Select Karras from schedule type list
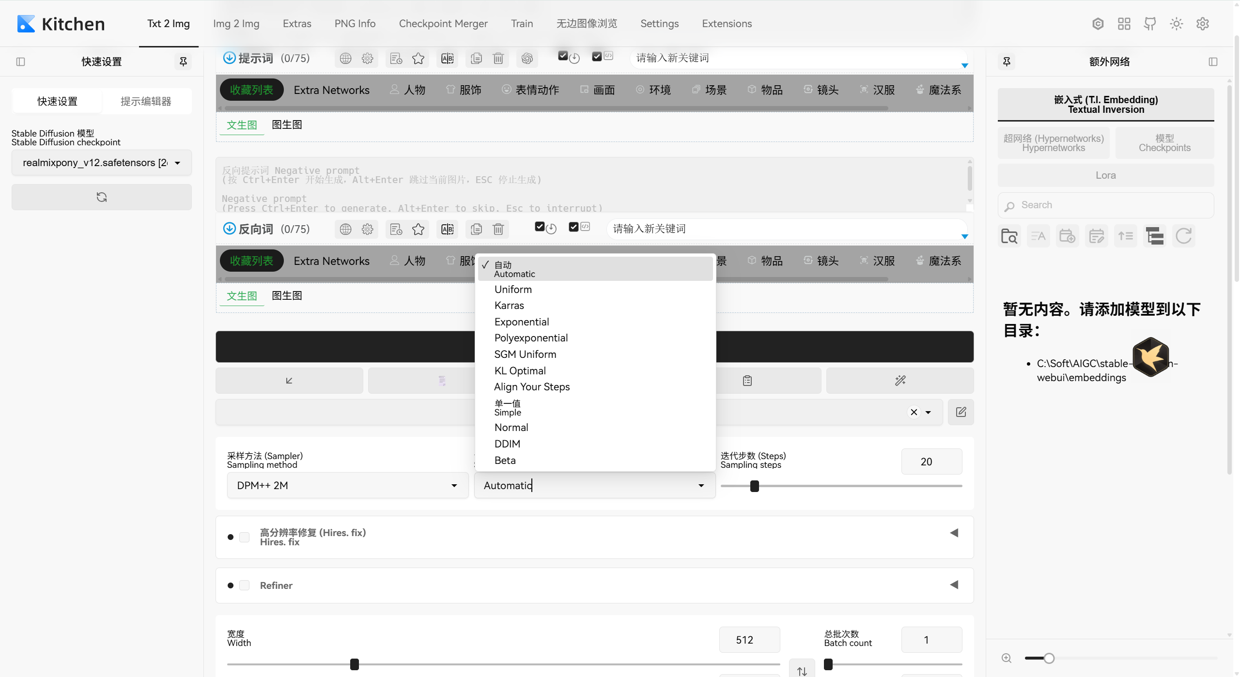This screenshot has width=1240, height=677. click(x=509, y=306)
